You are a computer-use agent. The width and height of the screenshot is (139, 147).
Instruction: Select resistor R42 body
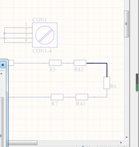coord(80,63)
